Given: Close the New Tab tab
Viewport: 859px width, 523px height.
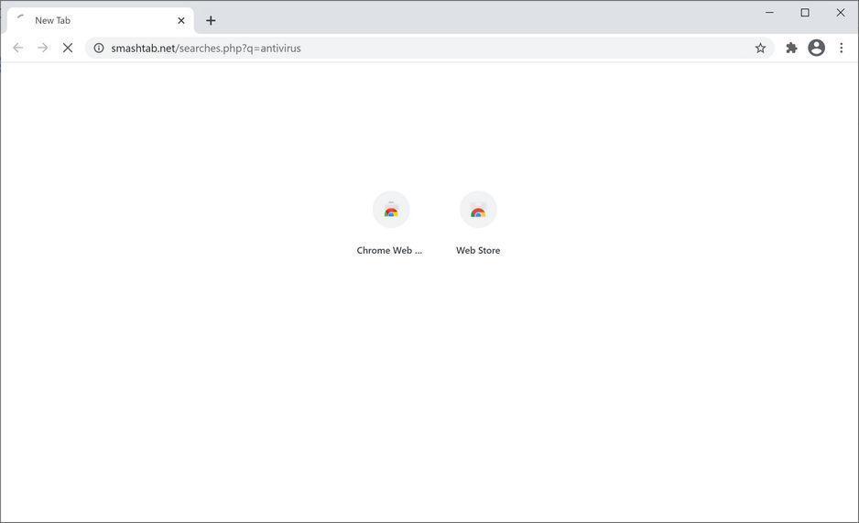Looking at the screenshot, I should click(x=181, y=21).
